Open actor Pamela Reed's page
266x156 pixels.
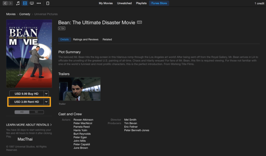point(81,127)
